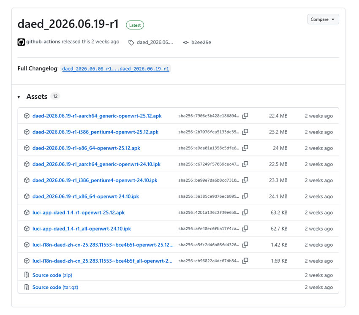Screen dimensions: 359x315
Task: Click file-zip icon of Source code (zip)
Action: point(27,275)
